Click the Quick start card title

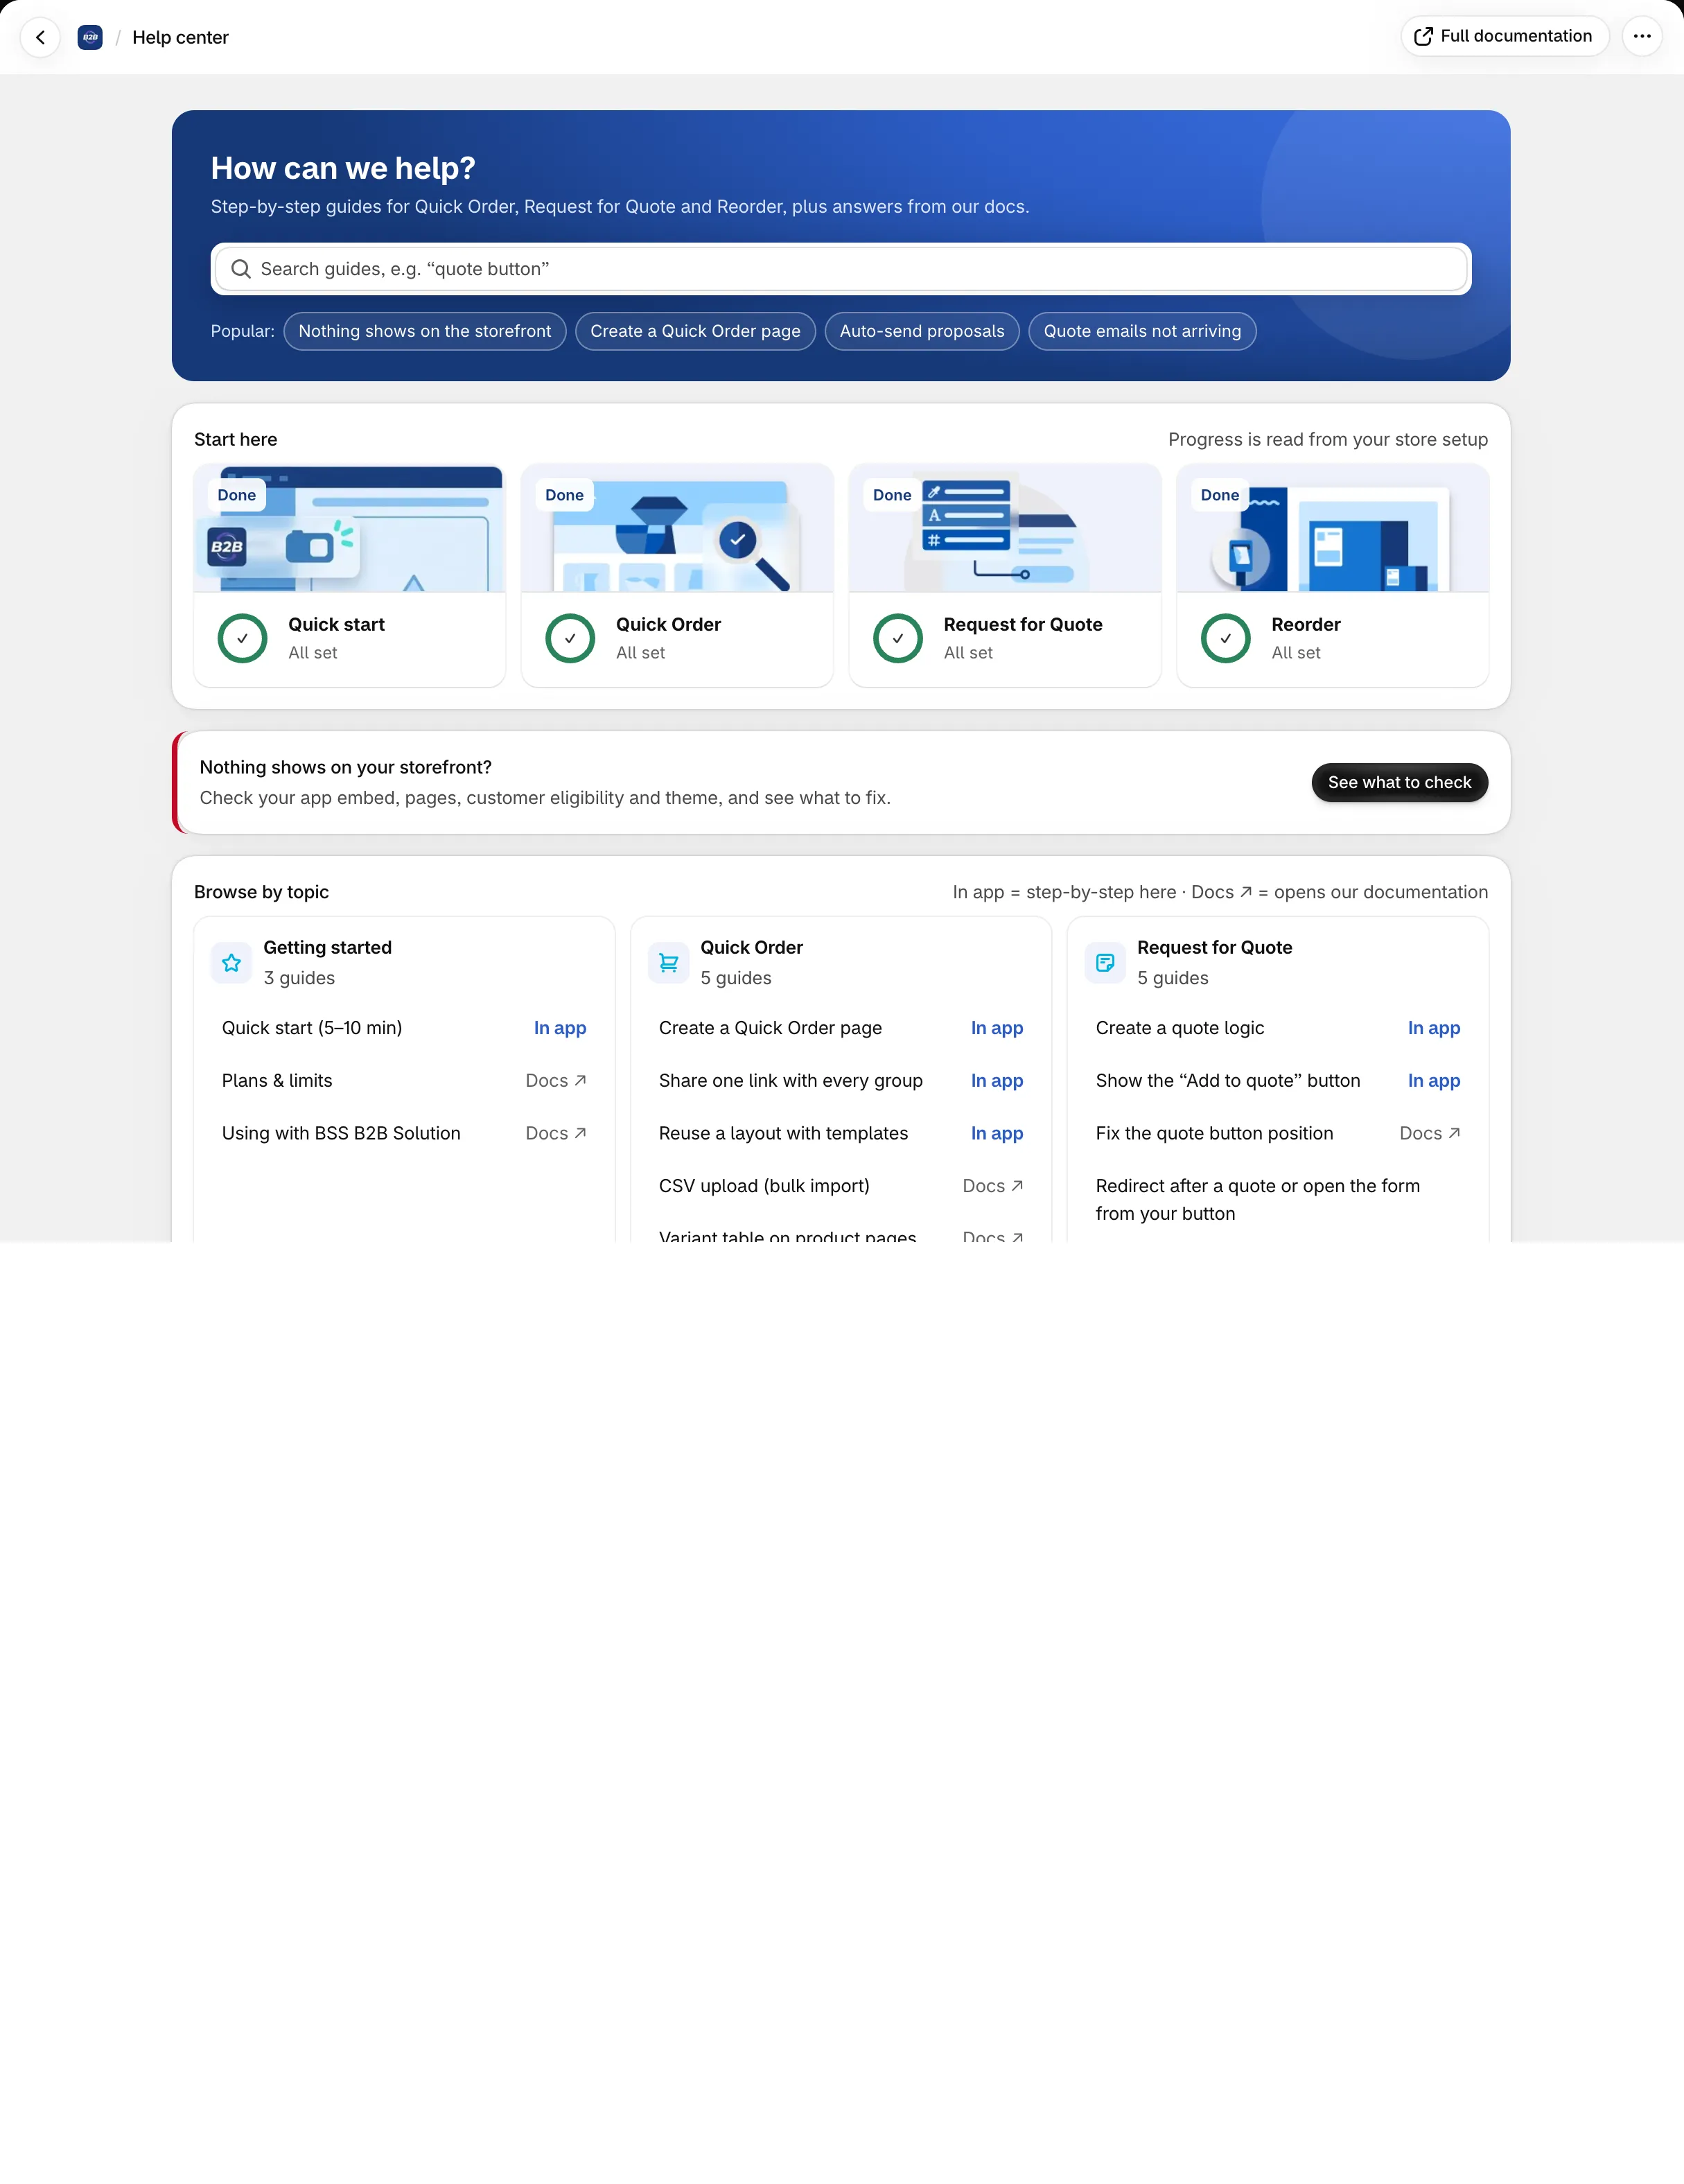(336, 624)
